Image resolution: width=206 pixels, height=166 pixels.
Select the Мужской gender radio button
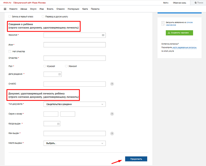[x=44, y=66]
